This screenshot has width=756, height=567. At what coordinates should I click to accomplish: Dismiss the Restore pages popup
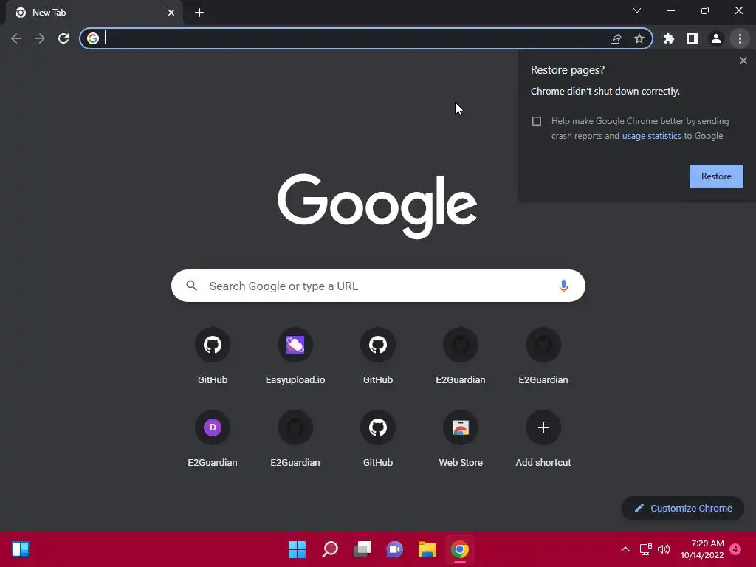[743, 61]
